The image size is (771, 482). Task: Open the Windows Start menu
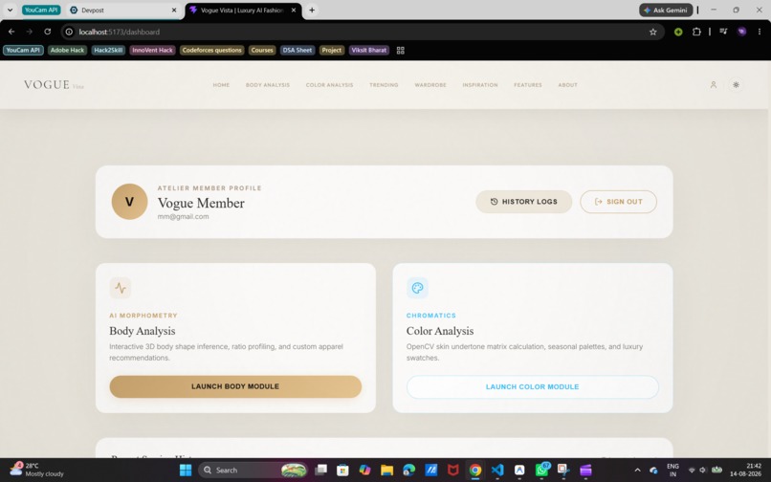point(186,471)
